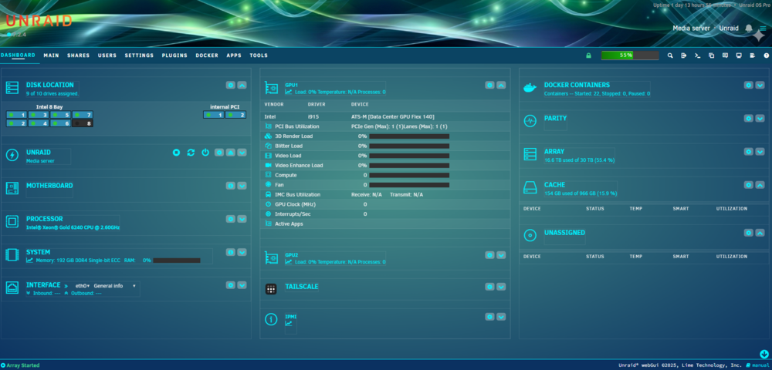The image size is (772, 370).
Task: Expand the System tile
Action: coord(242,252)
